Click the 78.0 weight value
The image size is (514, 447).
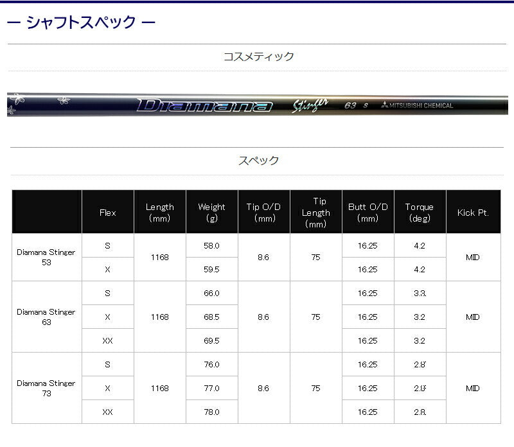212,412
